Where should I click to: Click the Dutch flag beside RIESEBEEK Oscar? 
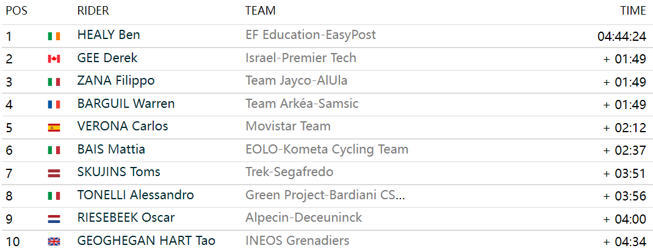coord(54,219)
